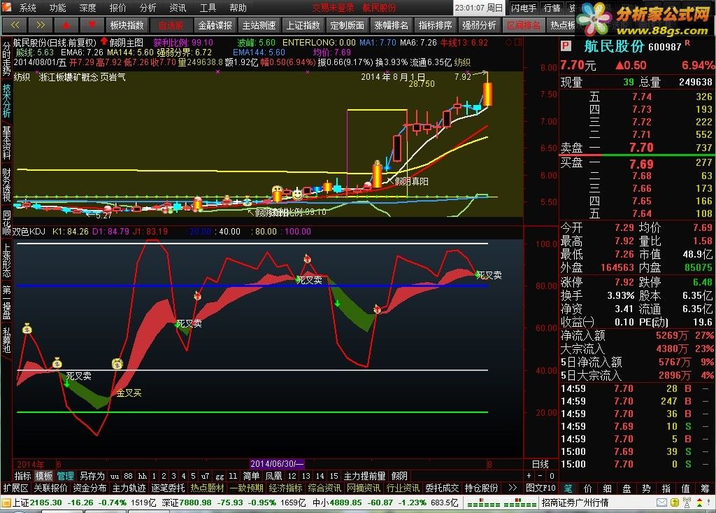The height and width of the screenshot is (513, 716).
Task: Click the 图文F10 button
Action: (x=540, y=488)
